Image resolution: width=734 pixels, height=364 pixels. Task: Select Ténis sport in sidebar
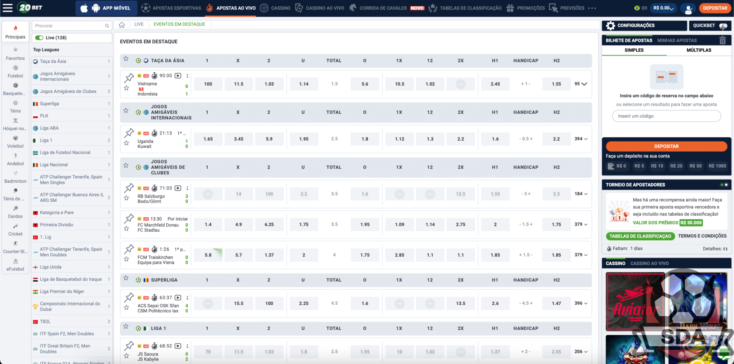15,107
